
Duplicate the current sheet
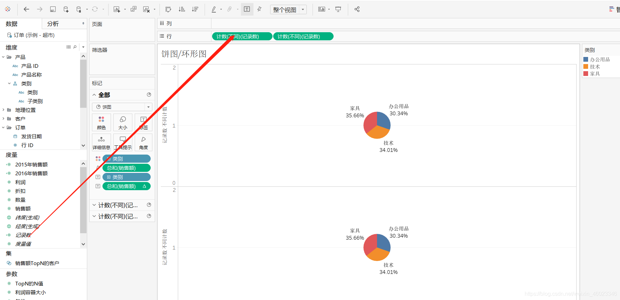tap(134, 9)
